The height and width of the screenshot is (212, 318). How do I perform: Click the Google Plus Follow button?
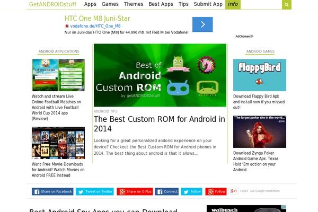(216, 191)
